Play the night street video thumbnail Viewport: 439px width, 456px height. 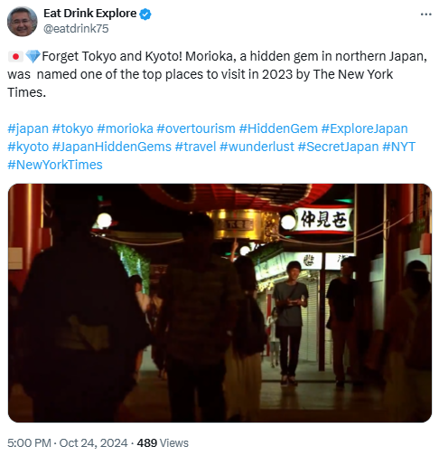click(219, 303)
